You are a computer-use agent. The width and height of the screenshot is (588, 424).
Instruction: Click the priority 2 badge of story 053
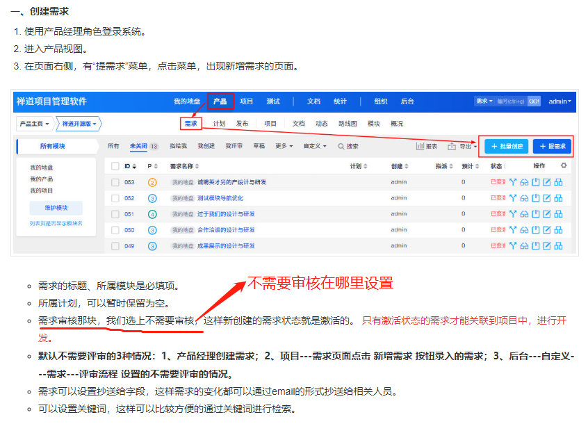coord(152,183)
